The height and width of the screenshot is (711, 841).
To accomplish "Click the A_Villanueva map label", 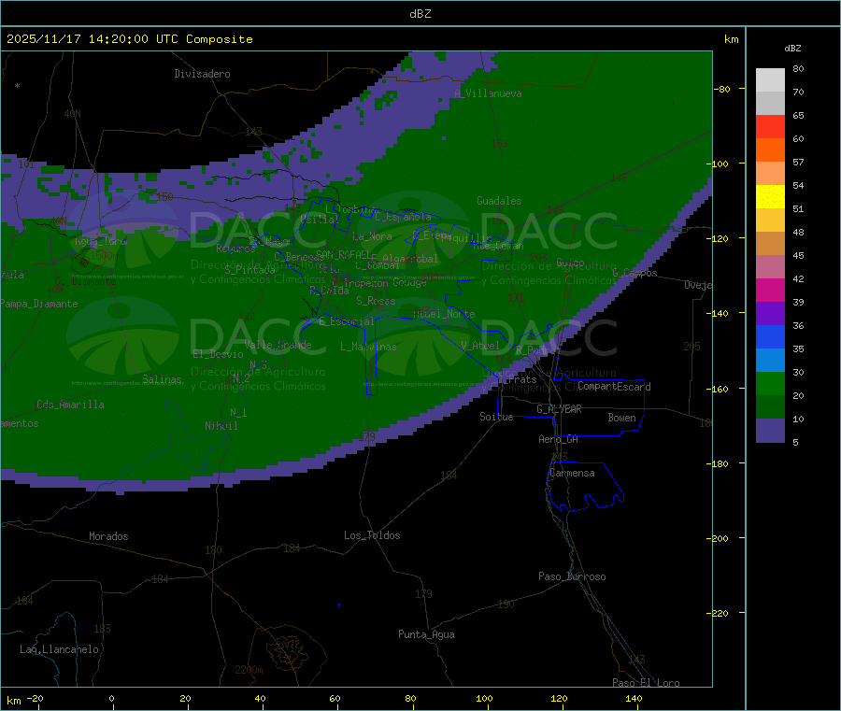I will (488, 93).
